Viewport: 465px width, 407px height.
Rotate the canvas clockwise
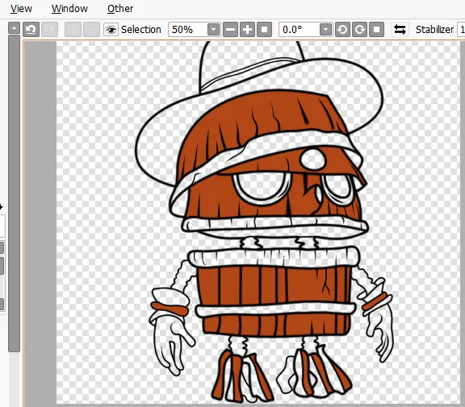point(360,30)
